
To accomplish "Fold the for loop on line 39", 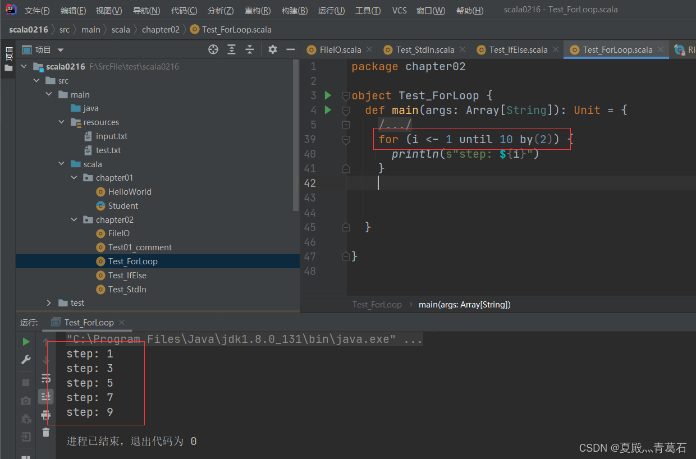I will tap(346, 139).
